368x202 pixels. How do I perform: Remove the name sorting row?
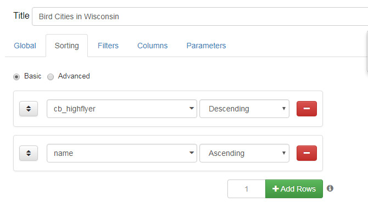[x=306, y=153]
